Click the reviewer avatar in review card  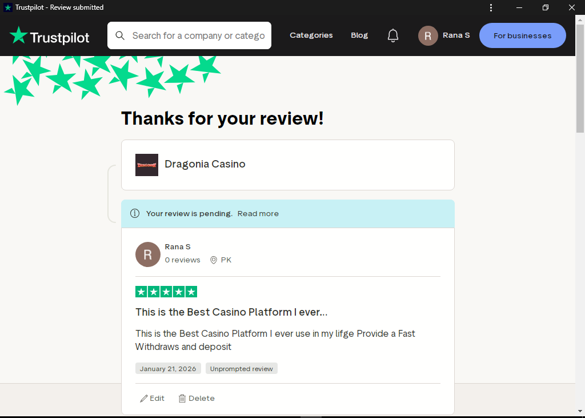click(x=148, y=254)
